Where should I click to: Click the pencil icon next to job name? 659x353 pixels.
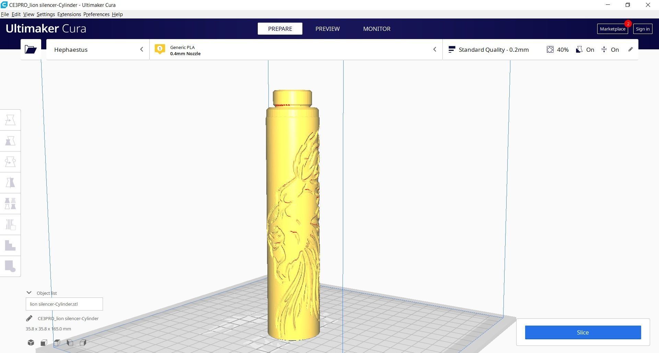click(29, 318)
